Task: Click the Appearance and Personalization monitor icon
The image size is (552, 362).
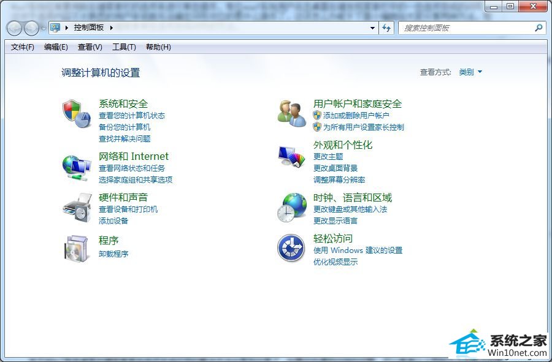Action: (291, 156)
